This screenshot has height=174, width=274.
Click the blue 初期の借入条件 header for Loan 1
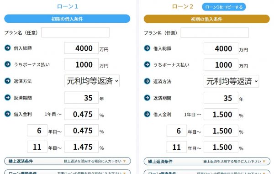pos(67,19)
